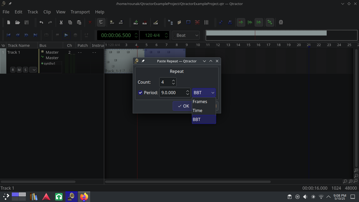This screenshot has width=359, height=202.
Task: Select Frames in the period format list
Action: click(204, 102)
